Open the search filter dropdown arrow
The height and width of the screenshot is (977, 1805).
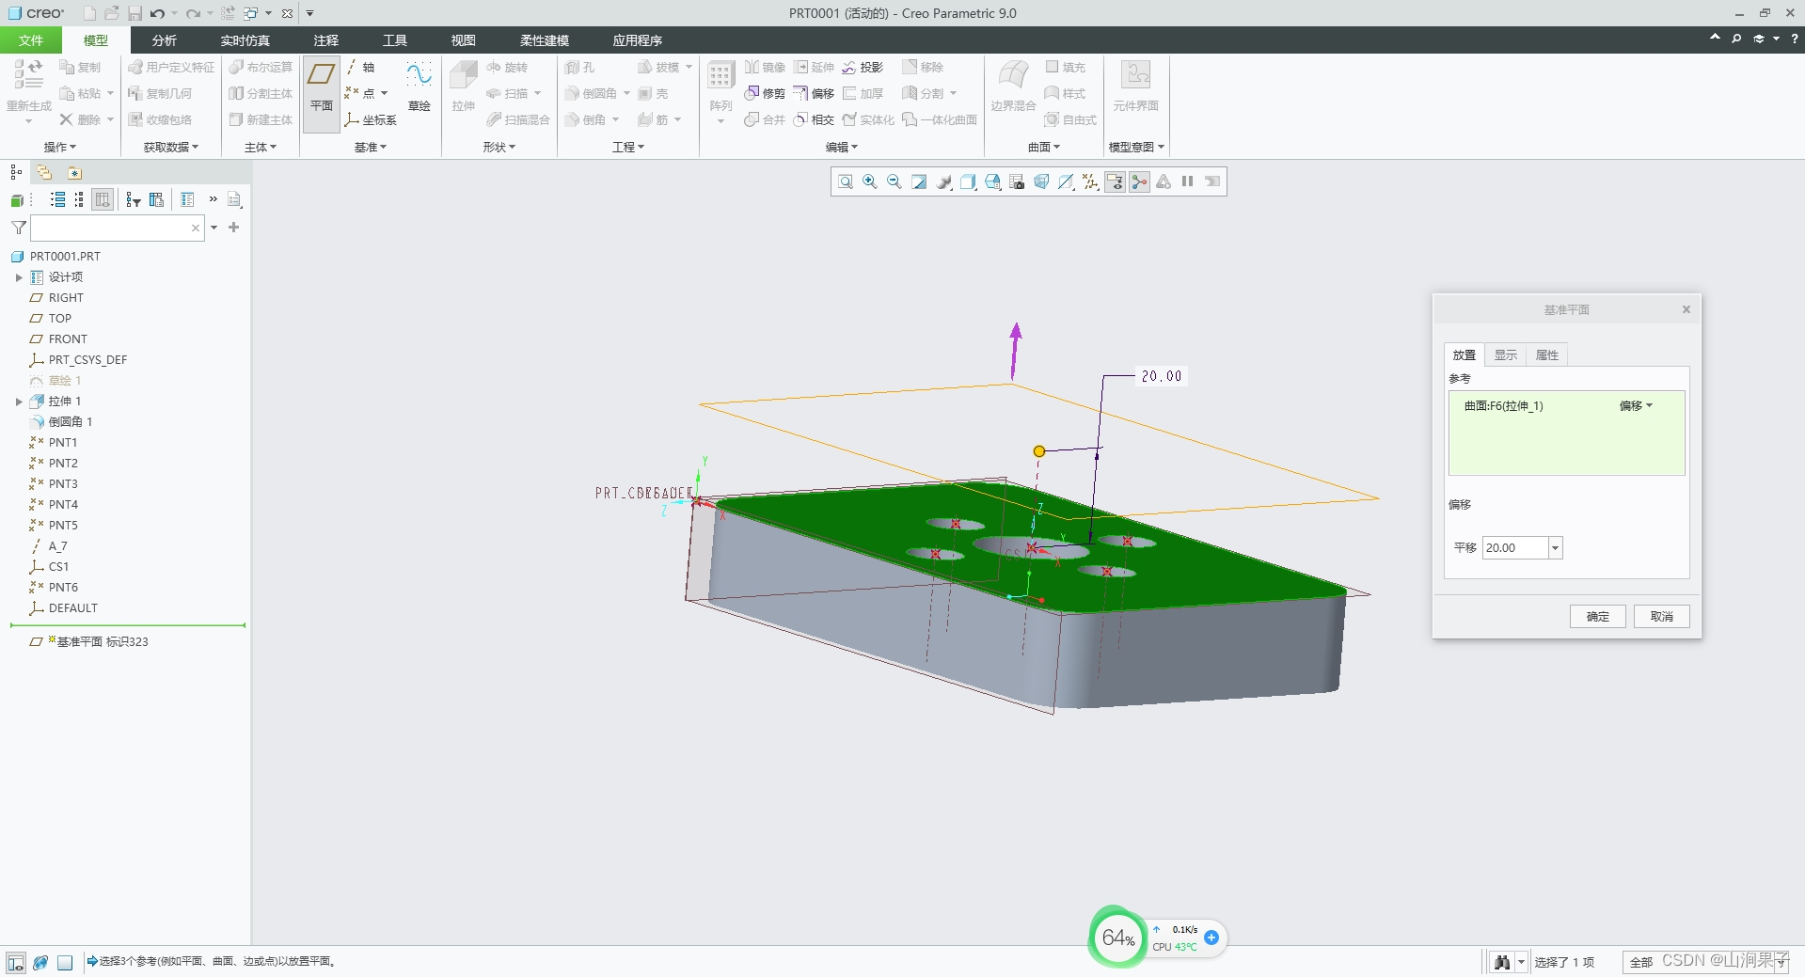click(x=214, y=228)
